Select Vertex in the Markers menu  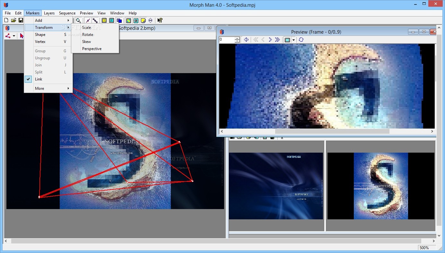coord(48,42)
